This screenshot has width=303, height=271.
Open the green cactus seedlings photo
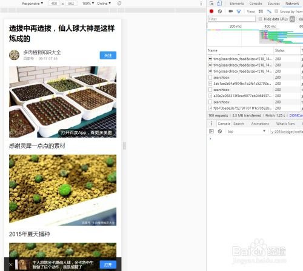click(x=62, y=190)
